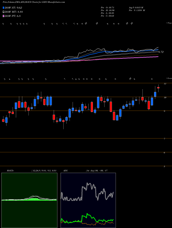Click the Avg V volume reading
The width and height of the screenshot is (172, 228).
(x=137, y=8)
